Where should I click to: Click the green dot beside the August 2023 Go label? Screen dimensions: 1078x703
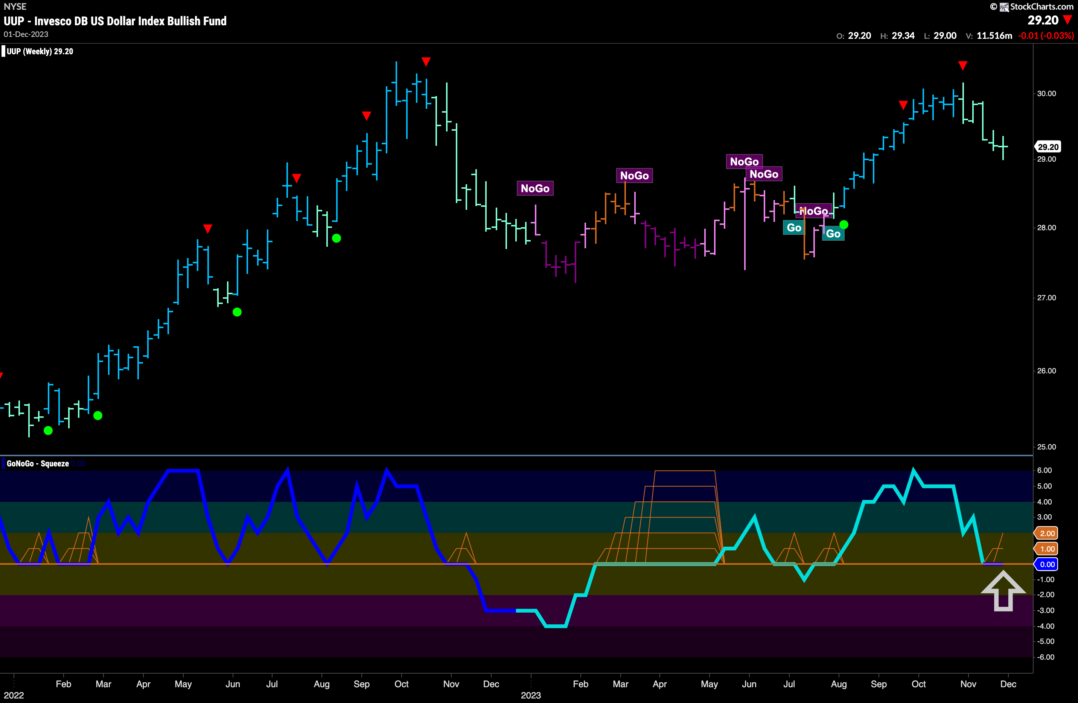point(844,225)
